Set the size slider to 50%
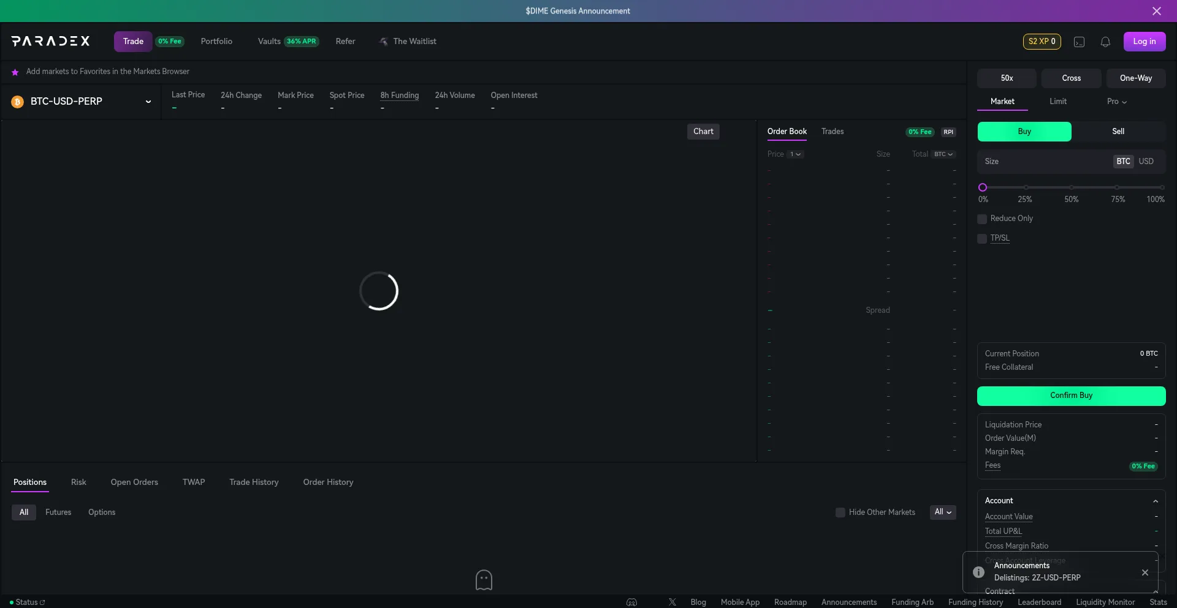 (x=1071, y=187)
